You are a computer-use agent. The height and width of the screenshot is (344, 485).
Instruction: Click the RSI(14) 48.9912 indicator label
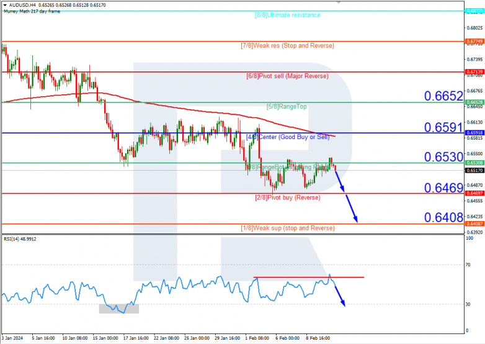click(20, 239)
